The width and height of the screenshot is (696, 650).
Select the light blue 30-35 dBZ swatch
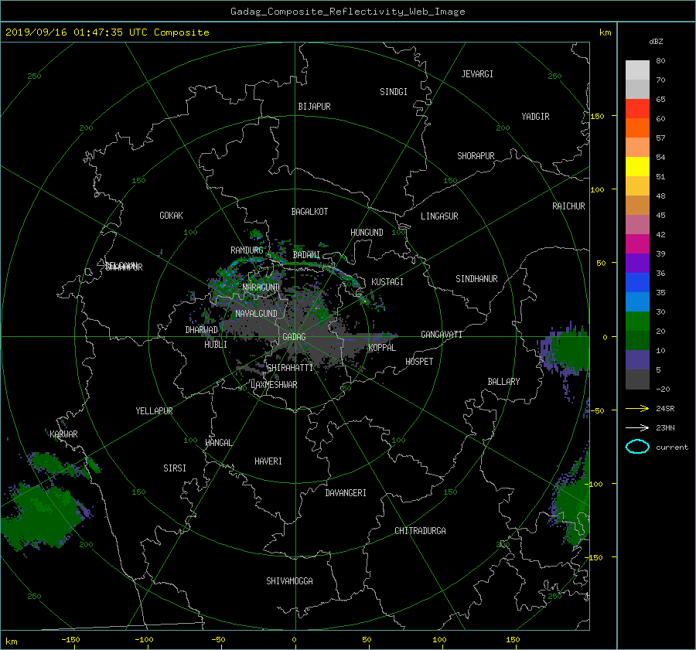[637, 302]
